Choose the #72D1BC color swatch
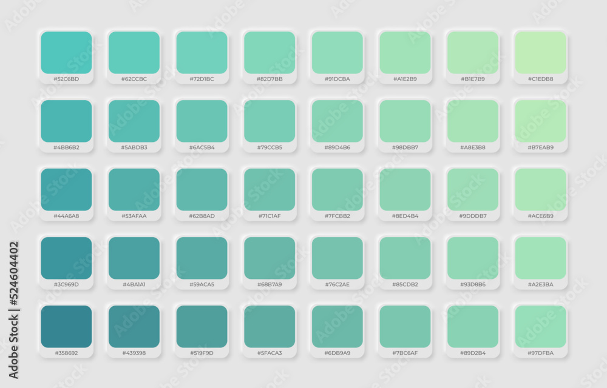Screen dimensions: 607x388 pyautogui.click(x=202, y=53)
